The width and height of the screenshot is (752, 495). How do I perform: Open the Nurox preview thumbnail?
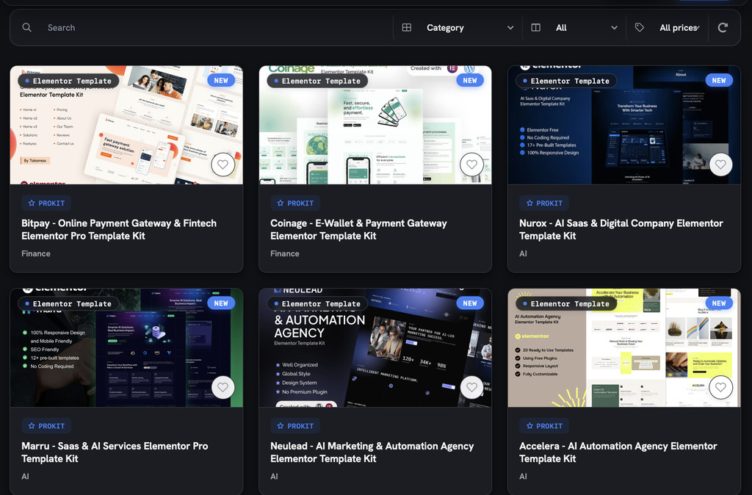pyautogui.click(x=624, y=125)
